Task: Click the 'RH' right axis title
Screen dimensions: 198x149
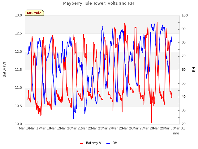Action: 194,70
